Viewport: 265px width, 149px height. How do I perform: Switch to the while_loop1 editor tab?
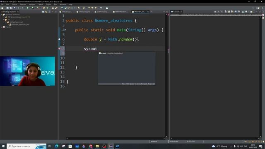coord(66,12)
